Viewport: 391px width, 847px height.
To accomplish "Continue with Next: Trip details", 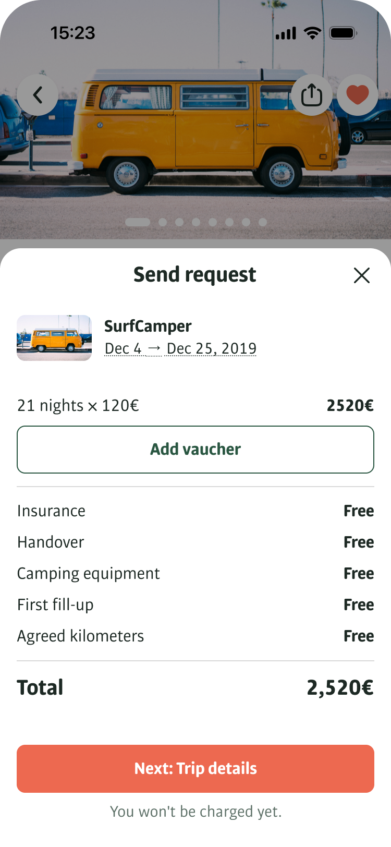I will 195,768.
